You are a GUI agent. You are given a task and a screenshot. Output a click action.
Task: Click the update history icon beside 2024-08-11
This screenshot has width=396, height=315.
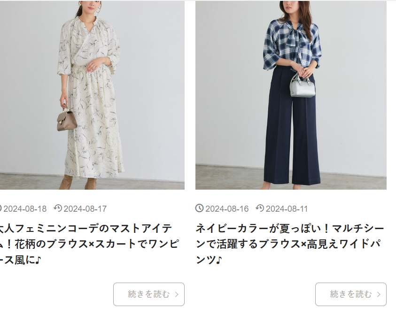tap(260, 208)
